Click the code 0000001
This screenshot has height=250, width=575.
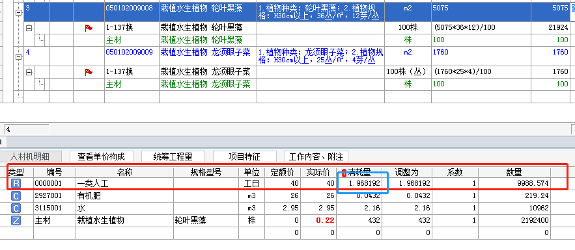coord(49,184)
